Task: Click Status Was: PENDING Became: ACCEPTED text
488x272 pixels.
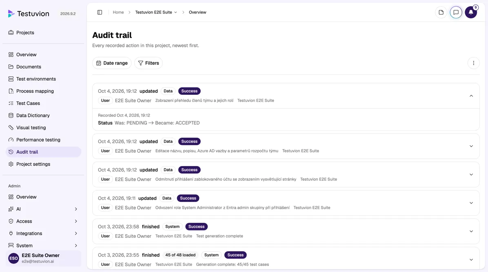Action: [x=149, y=123]
